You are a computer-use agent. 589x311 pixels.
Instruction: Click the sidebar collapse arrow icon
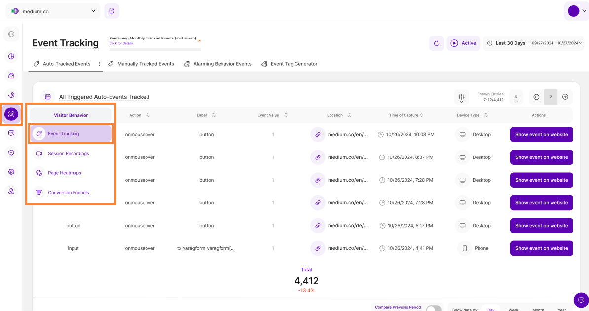11,34
